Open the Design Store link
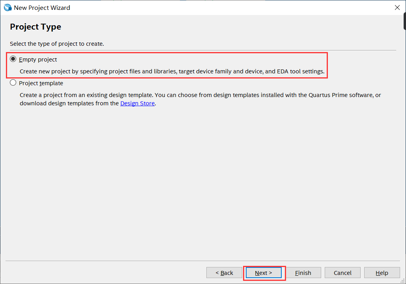406x284 pixels. pos(137,103)
